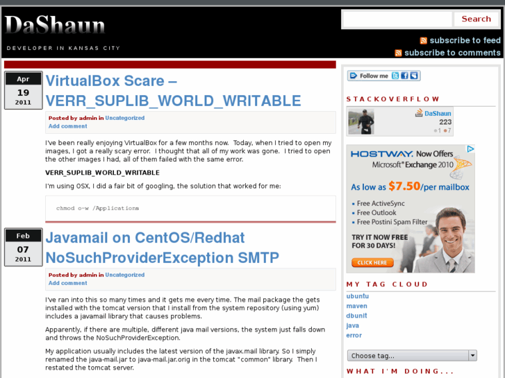Open the subscribe to comments link
The image size is (505, 378).
[x=452, y=53]
